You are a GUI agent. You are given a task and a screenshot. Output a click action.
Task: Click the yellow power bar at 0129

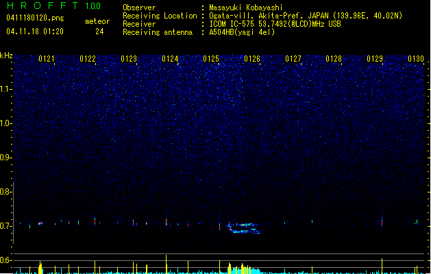382,266
